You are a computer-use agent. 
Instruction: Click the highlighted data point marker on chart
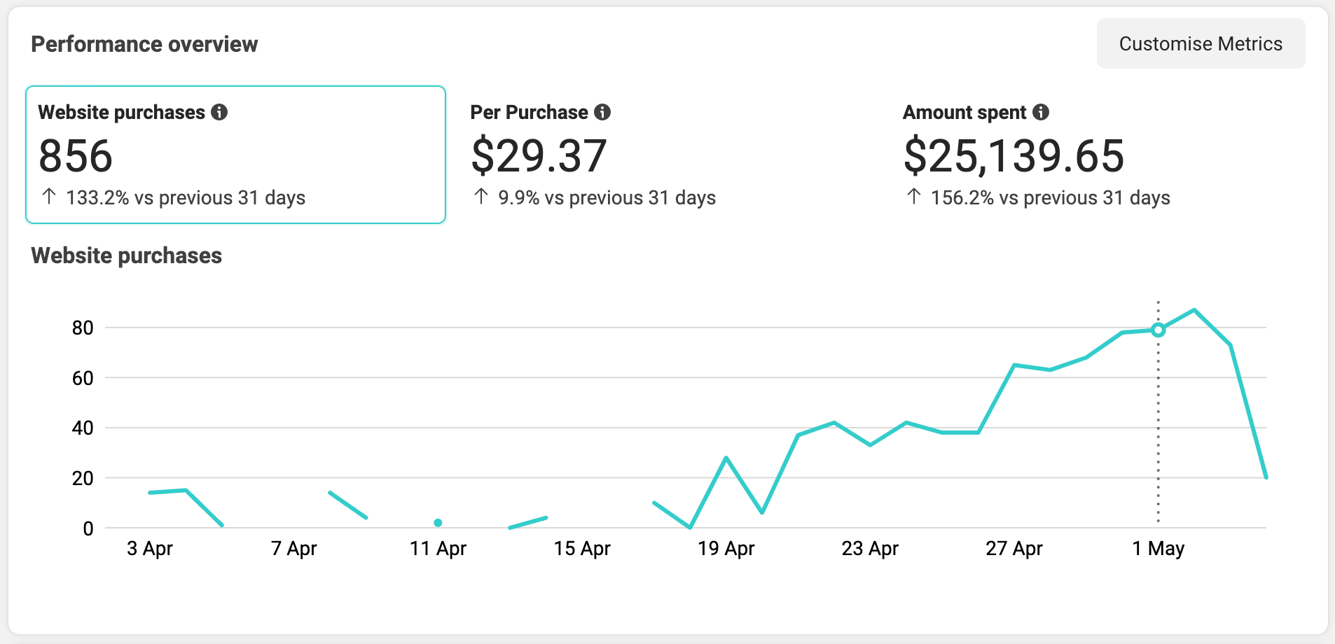pos(1158,330)
